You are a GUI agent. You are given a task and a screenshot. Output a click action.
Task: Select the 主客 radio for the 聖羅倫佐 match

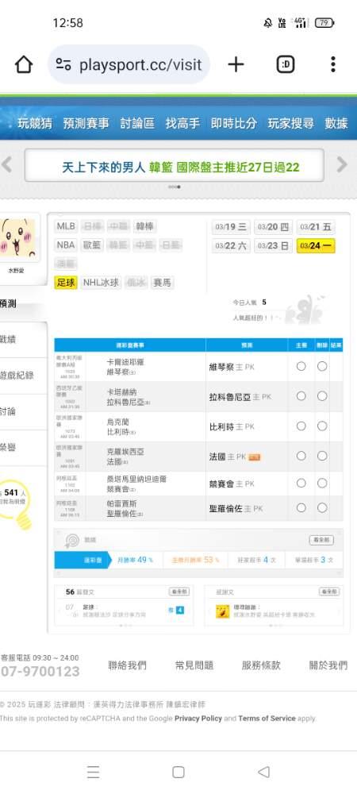pyautogui.click(x=301, y=508)
